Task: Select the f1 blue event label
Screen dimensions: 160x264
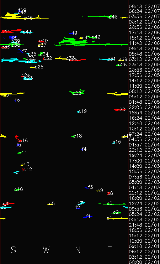Action: (x=88, y=216)
